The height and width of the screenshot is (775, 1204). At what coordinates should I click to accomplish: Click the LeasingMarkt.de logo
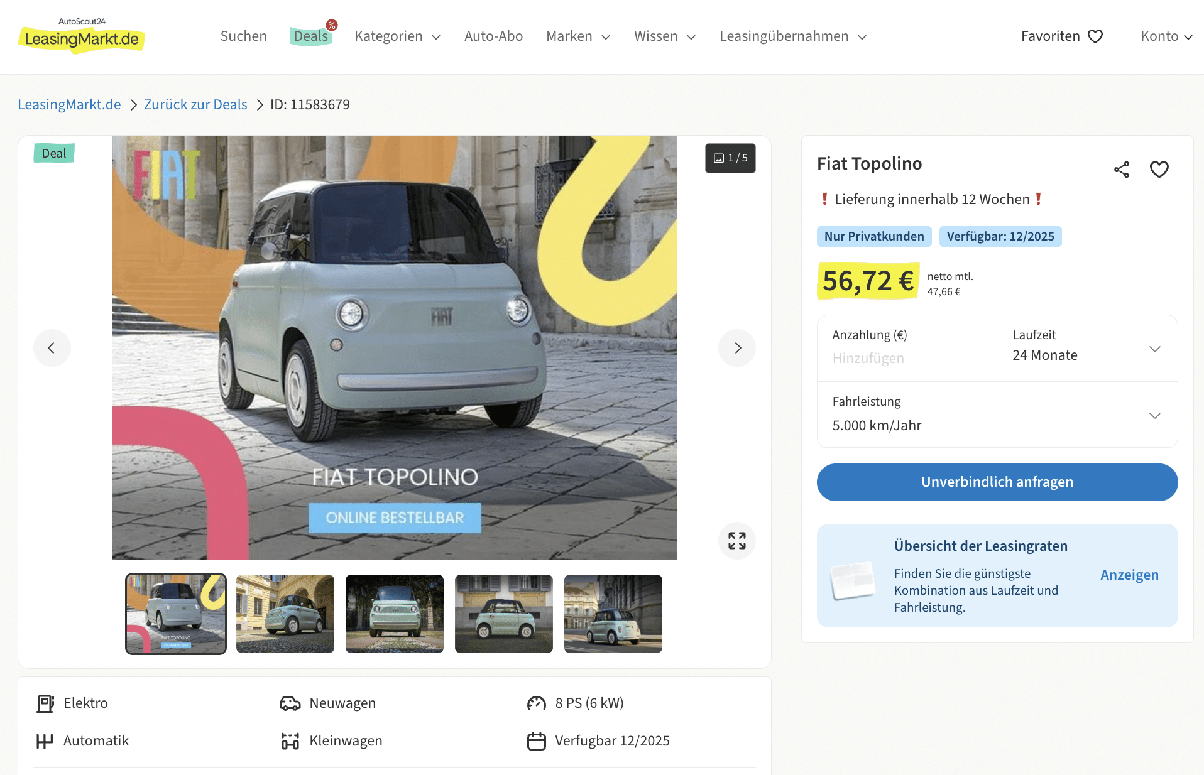pyautogui.click(x=82, y=35)
